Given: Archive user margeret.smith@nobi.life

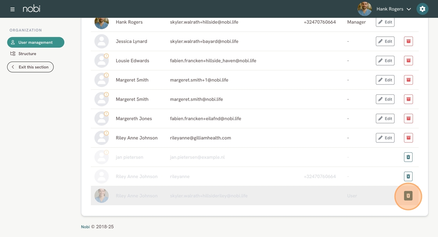Looking at the screenshot, I should (x=408, y=99).
